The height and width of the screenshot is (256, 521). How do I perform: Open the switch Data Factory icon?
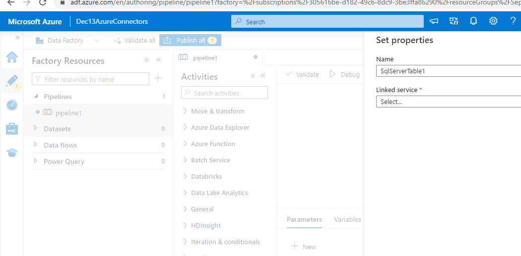click(454, 21)
